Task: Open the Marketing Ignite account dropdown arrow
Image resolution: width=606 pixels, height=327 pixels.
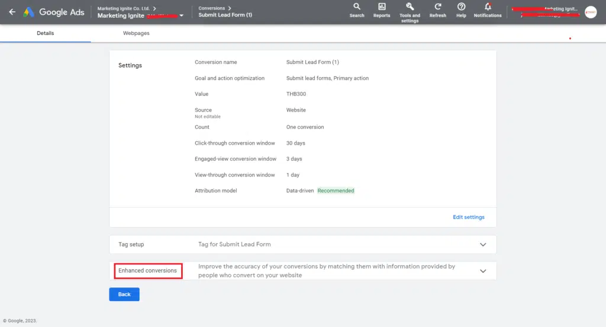Action: (182, 16)
